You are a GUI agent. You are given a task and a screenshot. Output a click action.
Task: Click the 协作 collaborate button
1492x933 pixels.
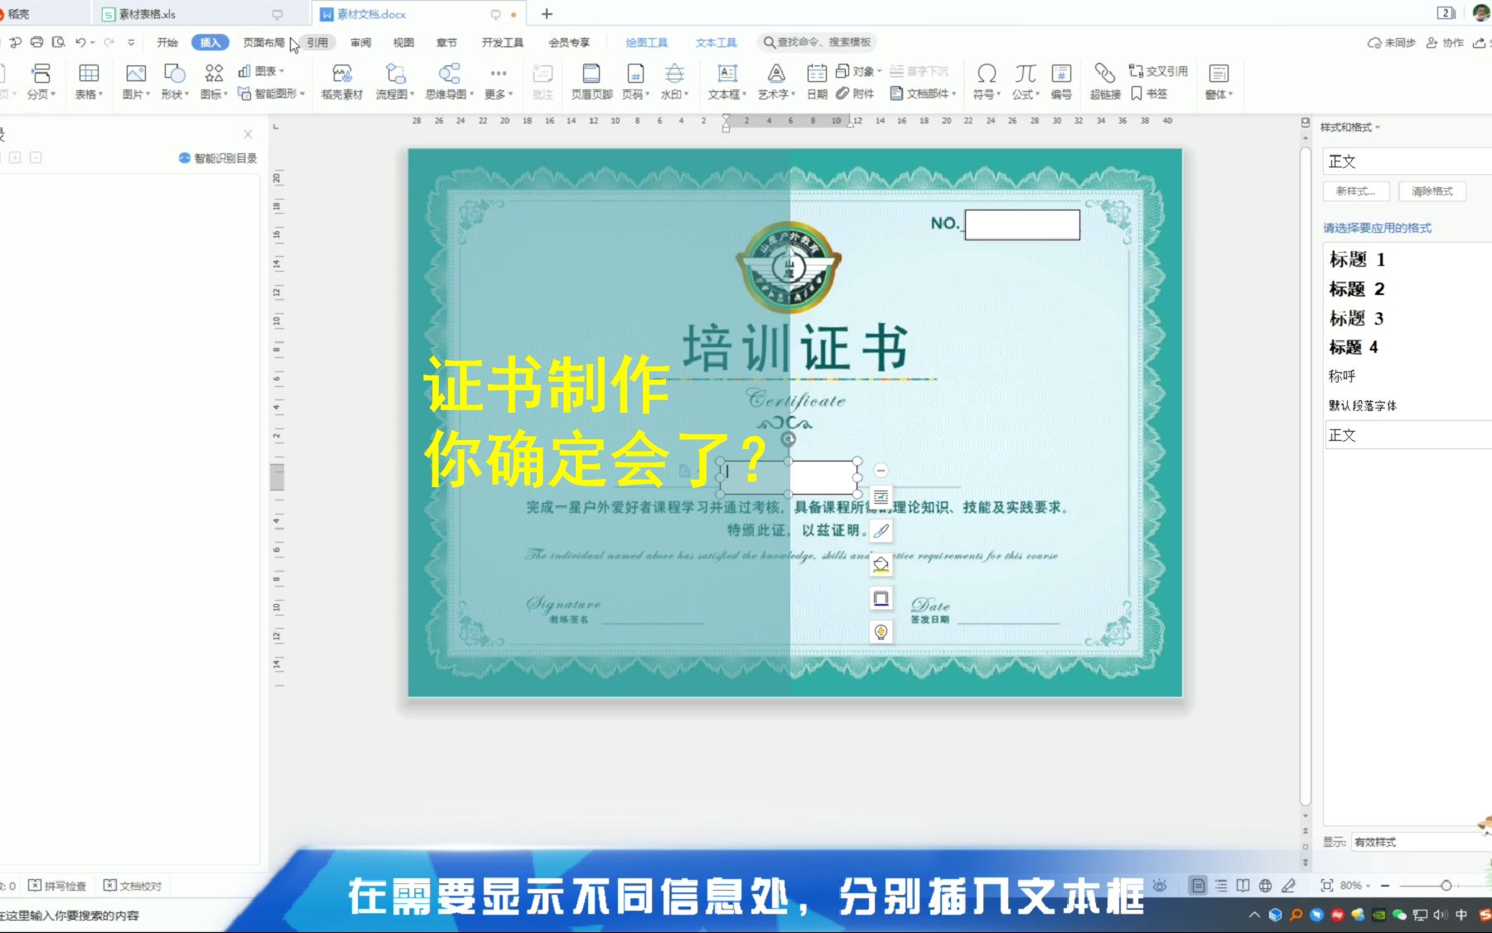point(1445,42)
